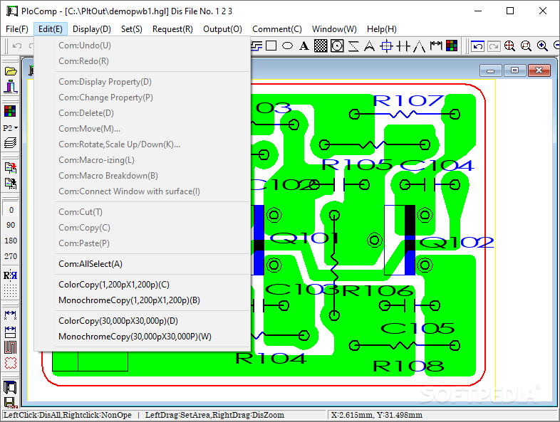Select the distance dimension arrow tool

point(436,46)
